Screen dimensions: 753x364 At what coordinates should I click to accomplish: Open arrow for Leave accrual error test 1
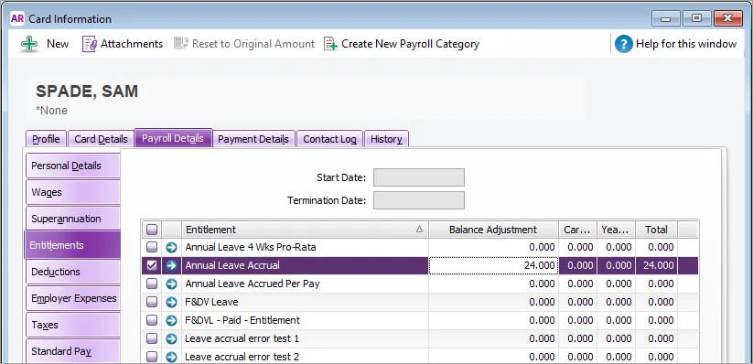[171, 338]
